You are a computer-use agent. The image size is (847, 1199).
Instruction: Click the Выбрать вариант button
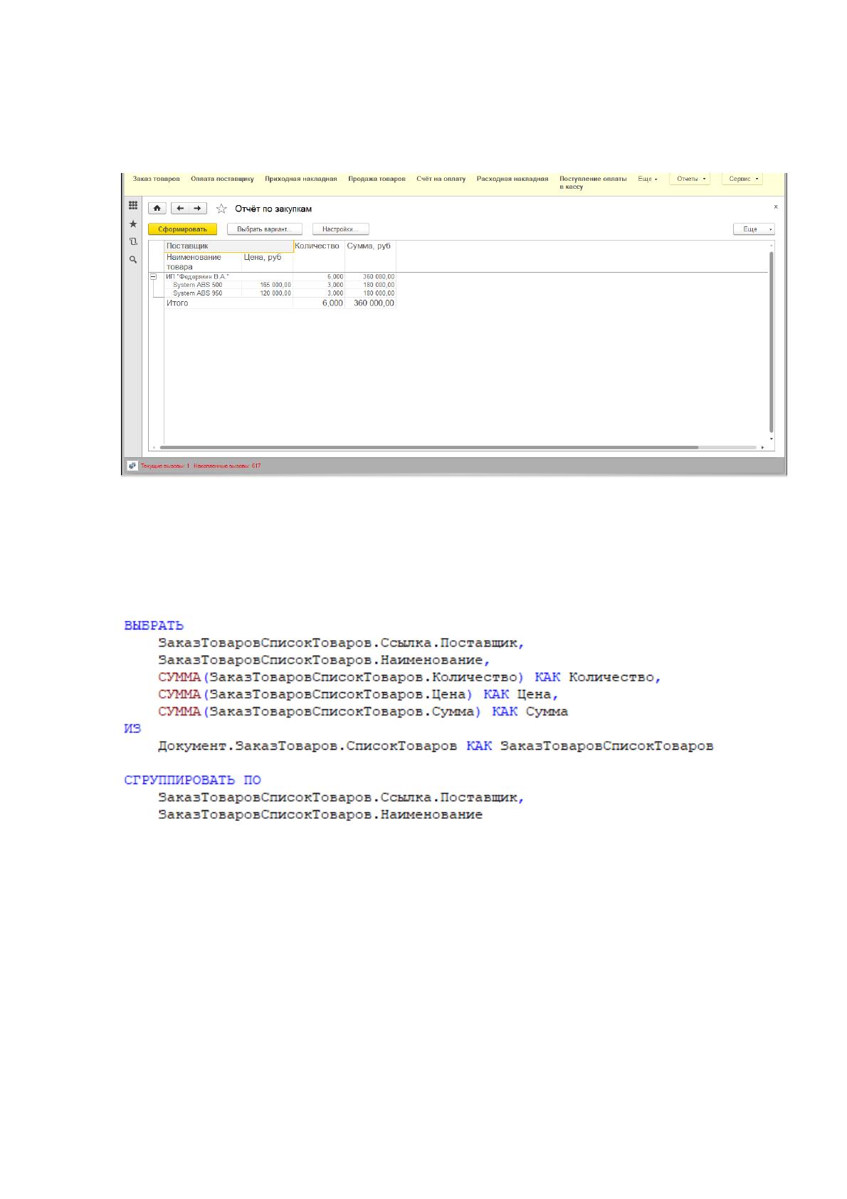265,229
